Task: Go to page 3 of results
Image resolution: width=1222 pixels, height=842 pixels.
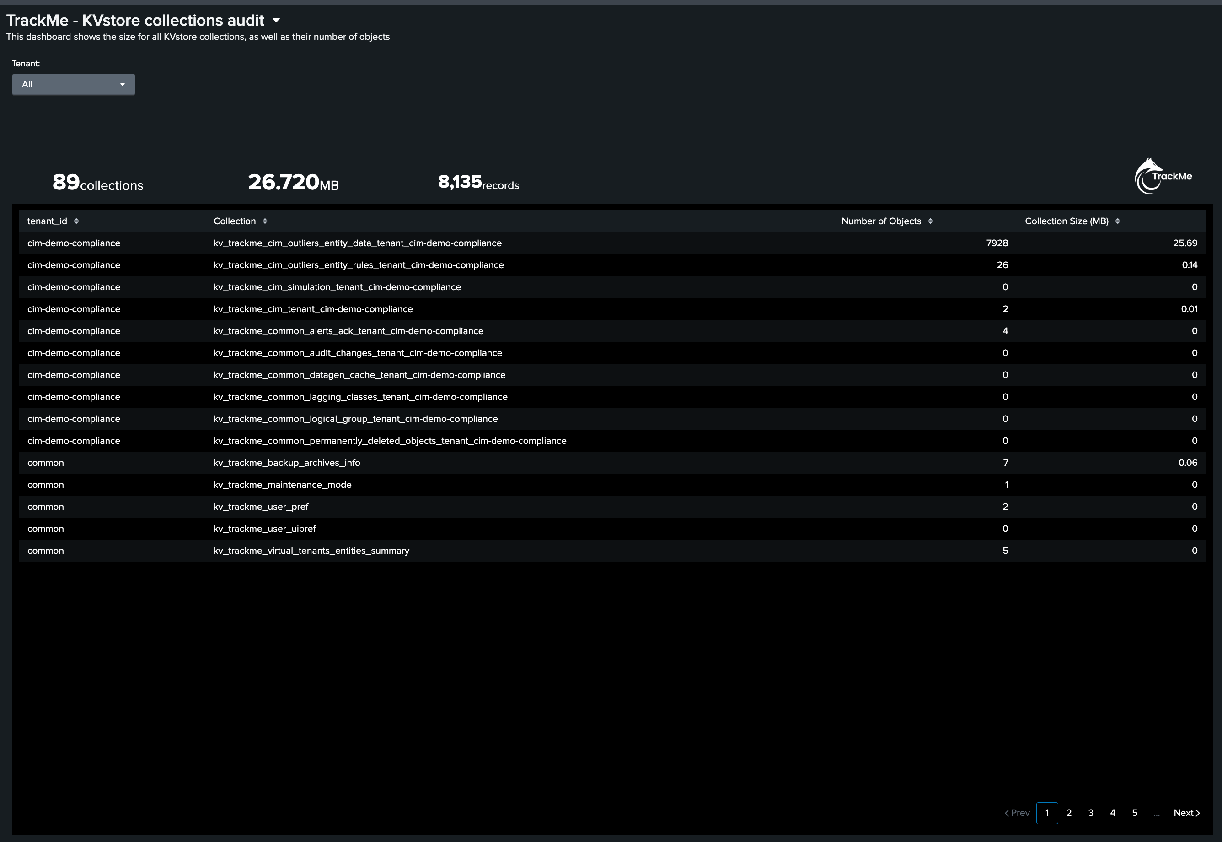Action: [1091, 812]
